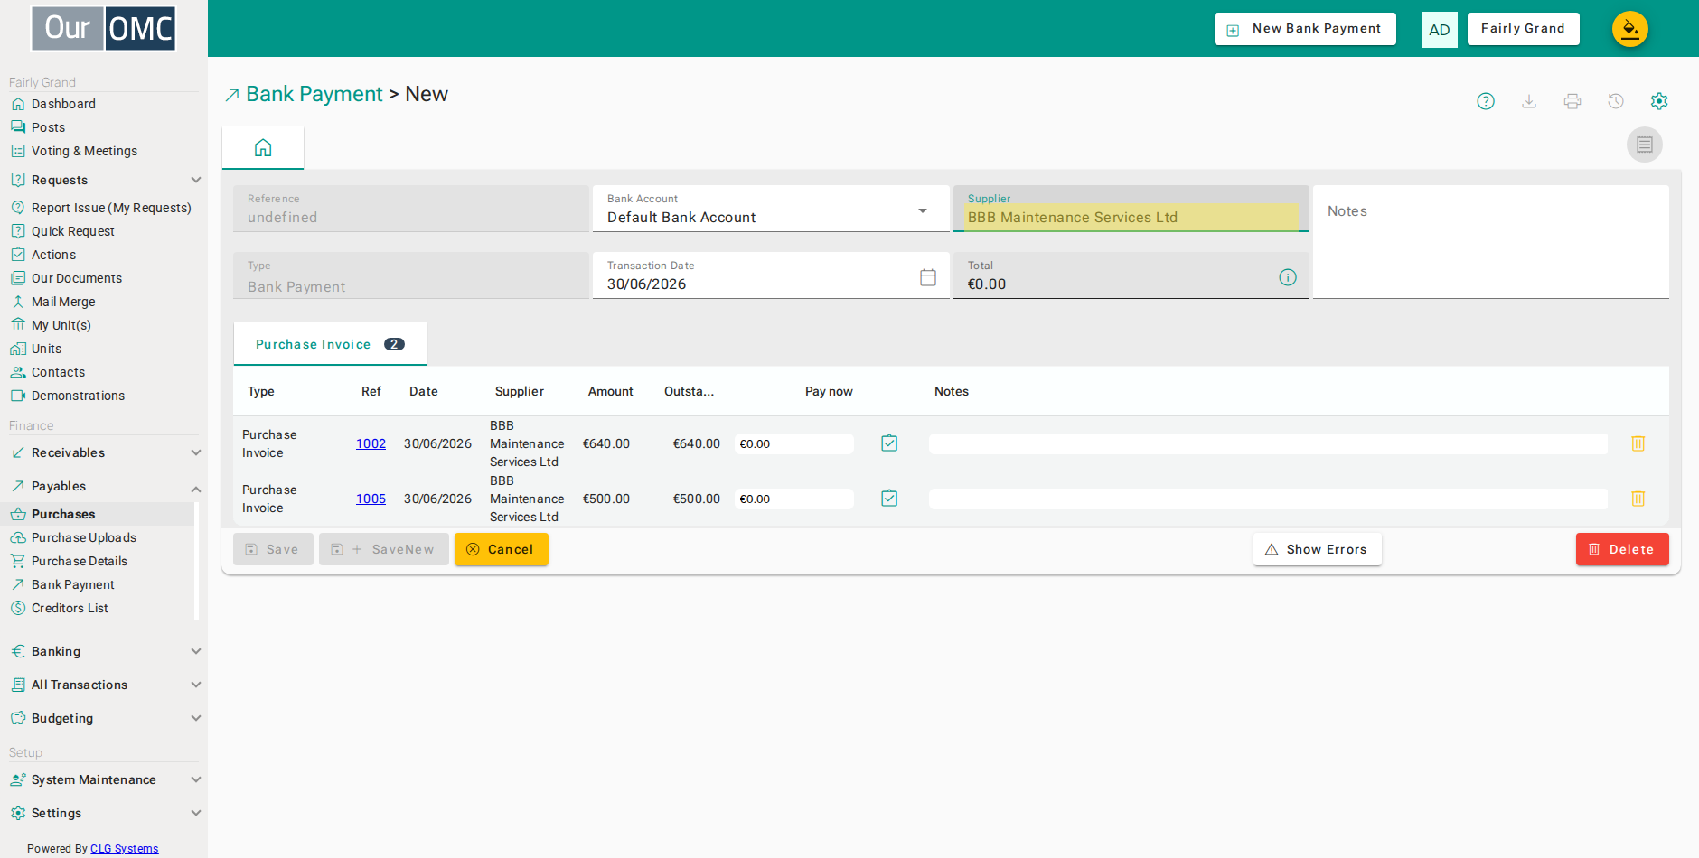
Task: Click the list view icon below toolbar
Action: [1645, 145]
